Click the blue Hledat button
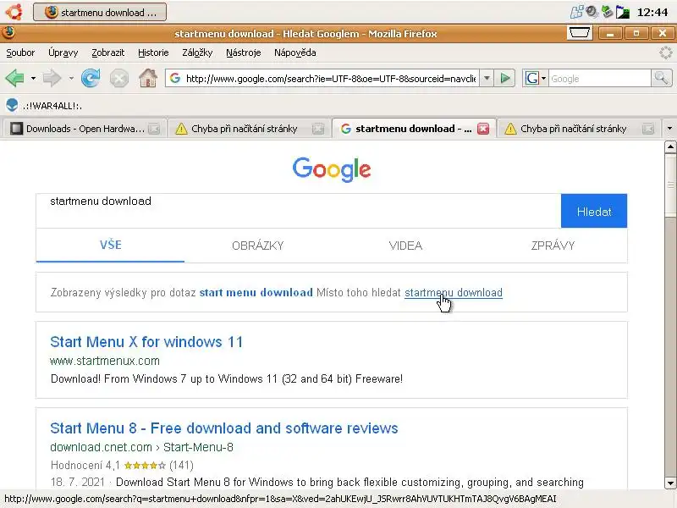The image size is (677, 508). point(594,211)
